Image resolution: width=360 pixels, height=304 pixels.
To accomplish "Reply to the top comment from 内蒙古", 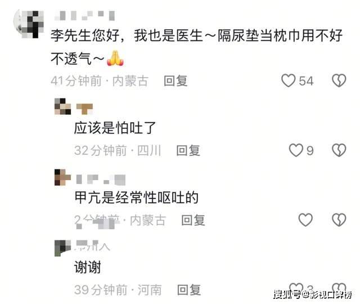I will [175, 81].
